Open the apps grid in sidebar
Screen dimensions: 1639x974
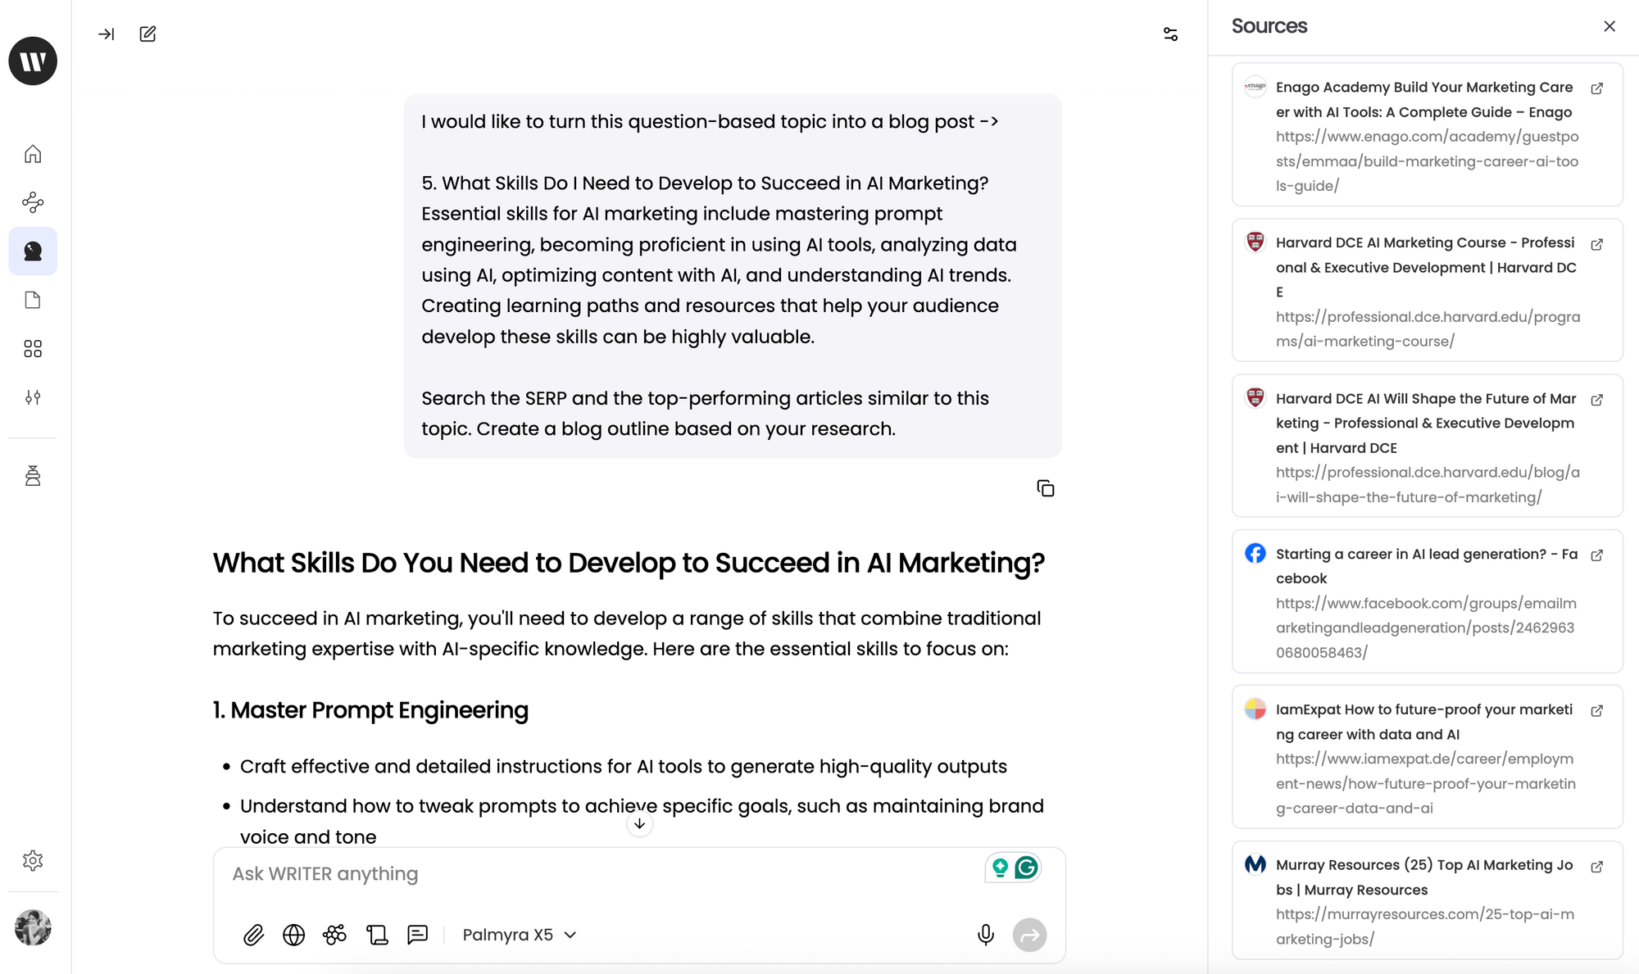point(33,349)
